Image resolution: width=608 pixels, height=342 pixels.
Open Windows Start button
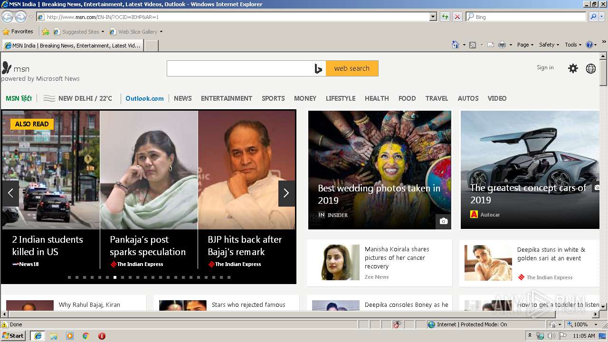coord(13,336)
